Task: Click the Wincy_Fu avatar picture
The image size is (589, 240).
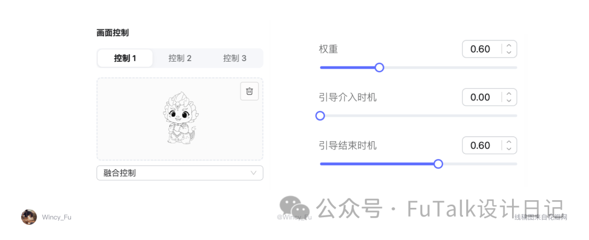Action: click(x=29, y=217)
